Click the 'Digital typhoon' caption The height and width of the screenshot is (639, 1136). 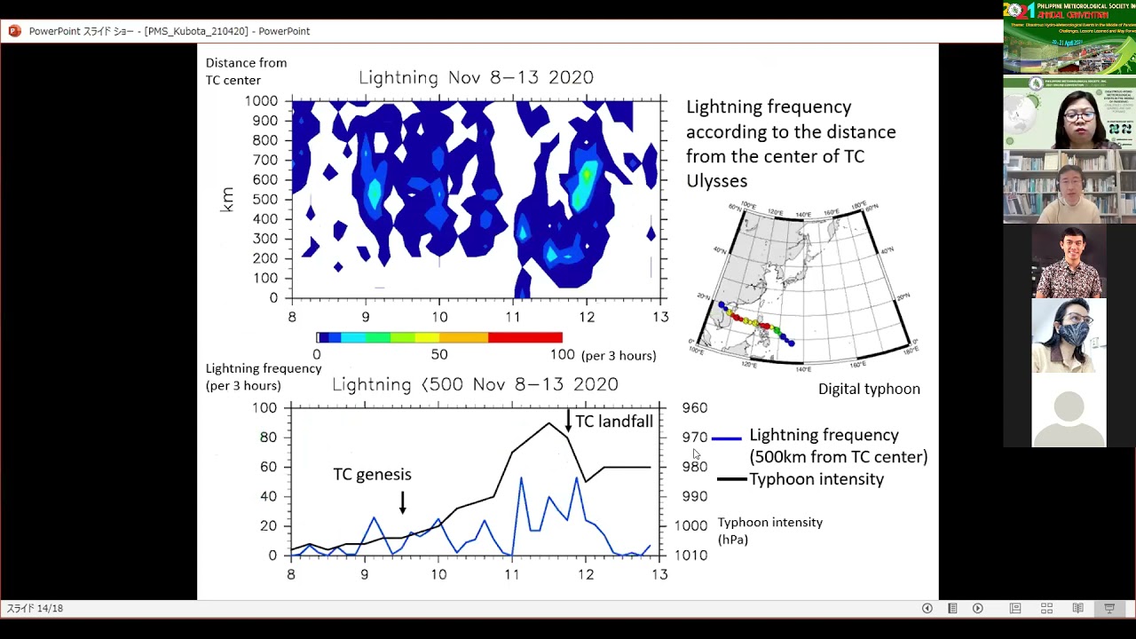click(x=869, y=389)
